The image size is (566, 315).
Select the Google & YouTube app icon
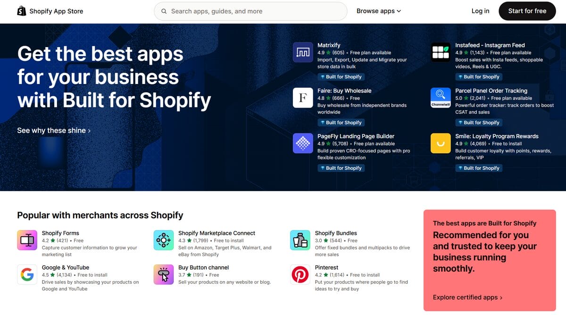point(27,274)
